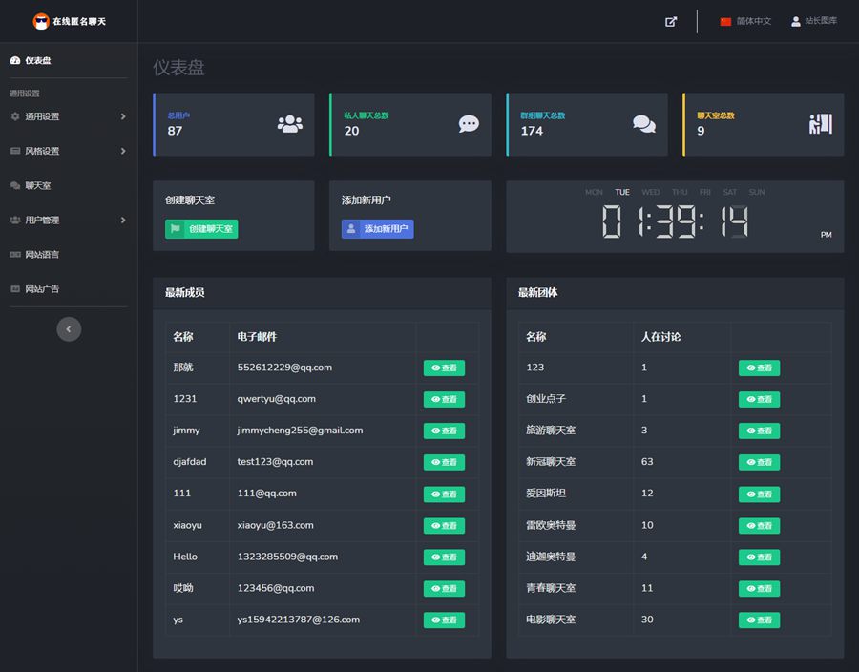
Task: Open language selector 简体中文 with flag
Action: 745,21
